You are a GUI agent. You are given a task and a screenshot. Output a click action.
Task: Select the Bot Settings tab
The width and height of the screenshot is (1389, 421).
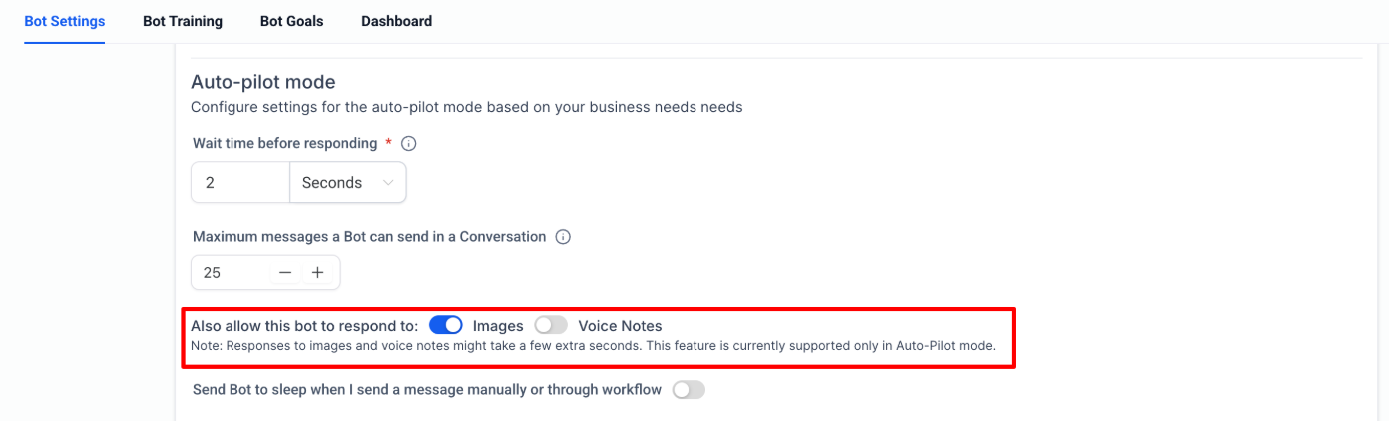point(64,21)
